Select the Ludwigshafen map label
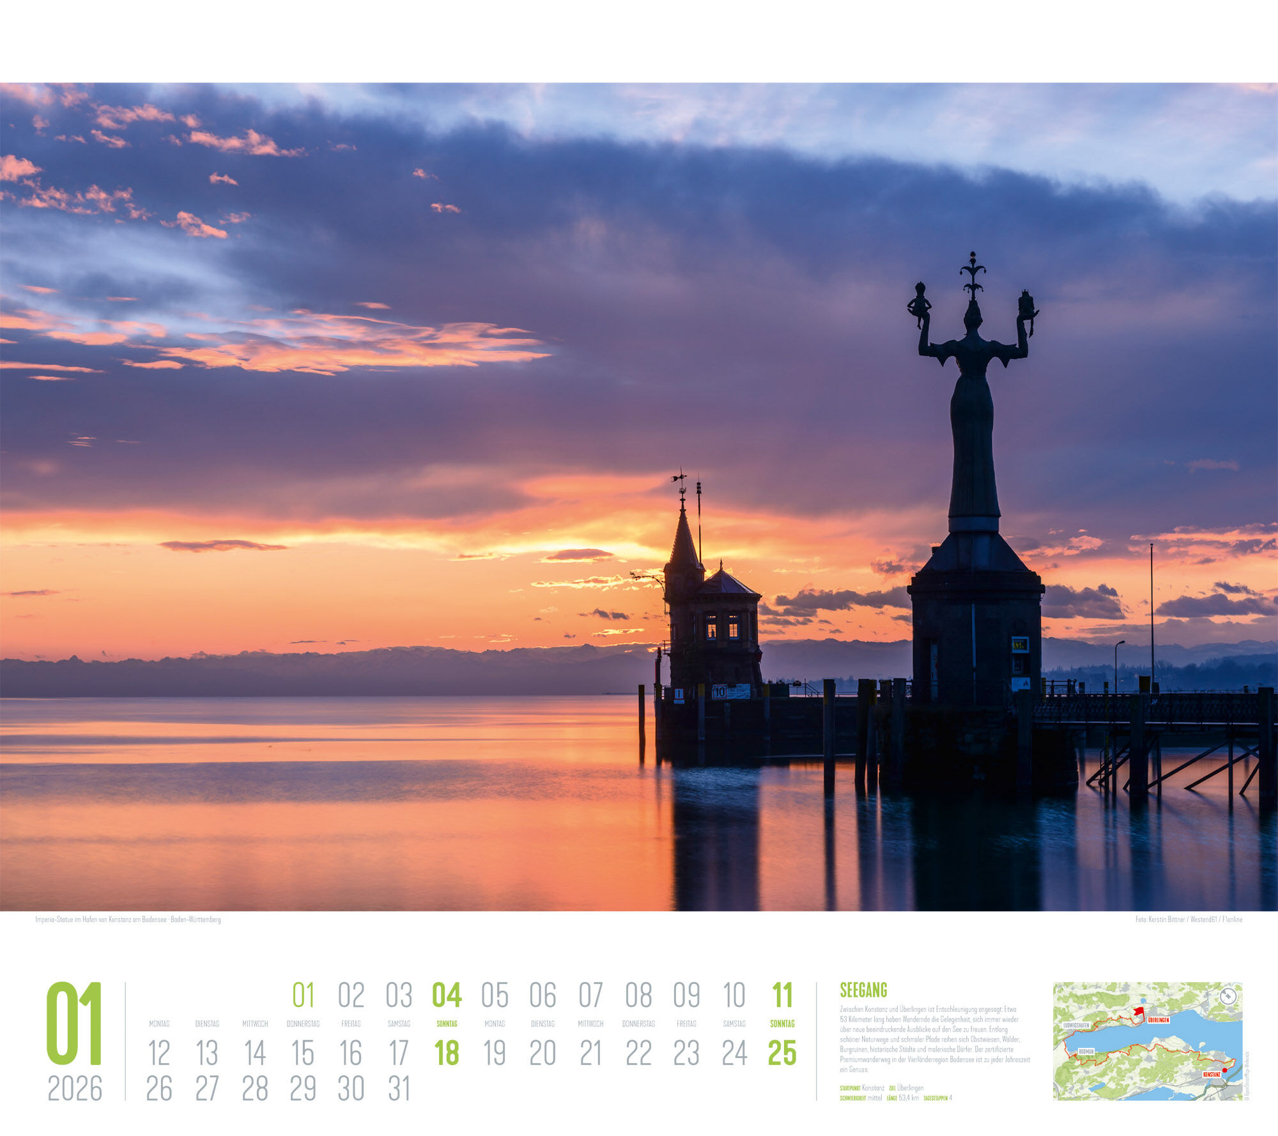Viewport: 1278px width, 1136px height. (x=1075, y=1025)
